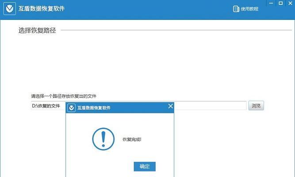This screenshot has height=177, width=295.
Task: Click the 互盾数据恢复软件 shield logo in title bar
Action: tap(9, 8)
